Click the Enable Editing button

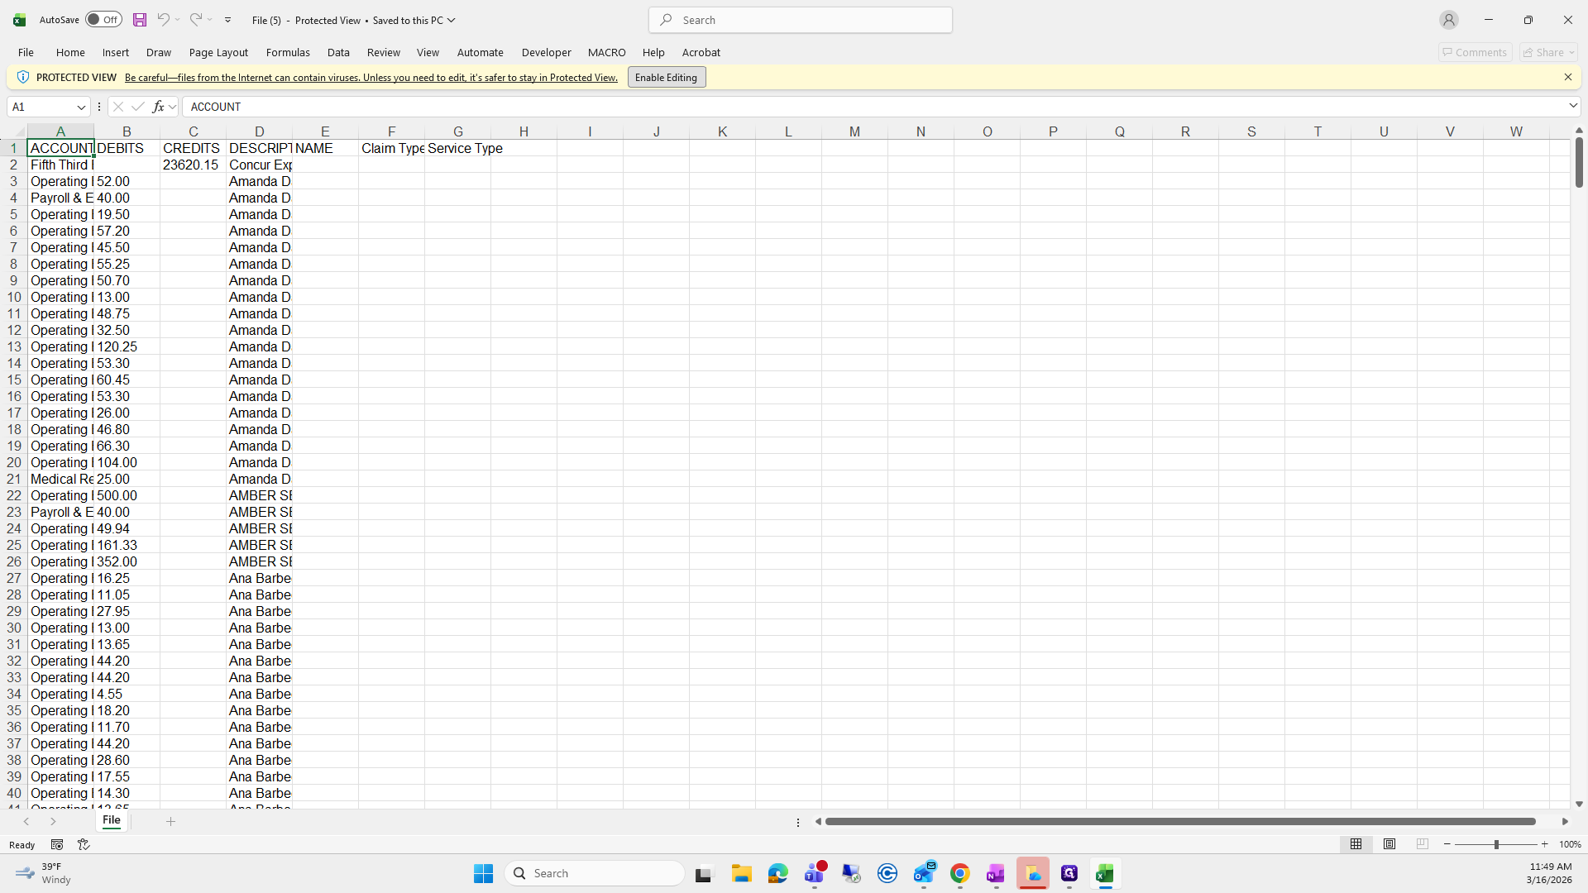[x=666, y=77]
